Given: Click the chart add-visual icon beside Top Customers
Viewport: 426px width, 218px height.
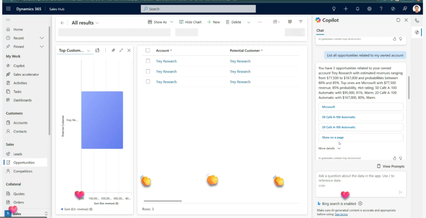Looking at the screenshot, I should click(x=97, y=50).
